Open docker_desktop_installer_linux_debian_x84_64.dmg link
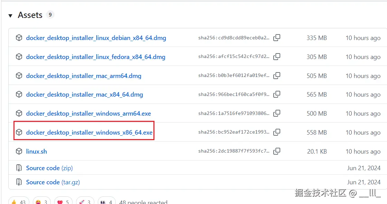 coord(96,38)
